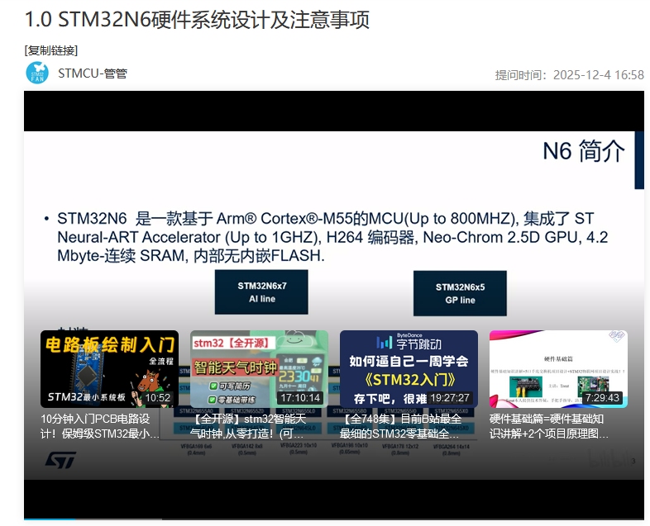Click the timestamp 提问时间: 2025-12-4 16:58

[569, 75]
